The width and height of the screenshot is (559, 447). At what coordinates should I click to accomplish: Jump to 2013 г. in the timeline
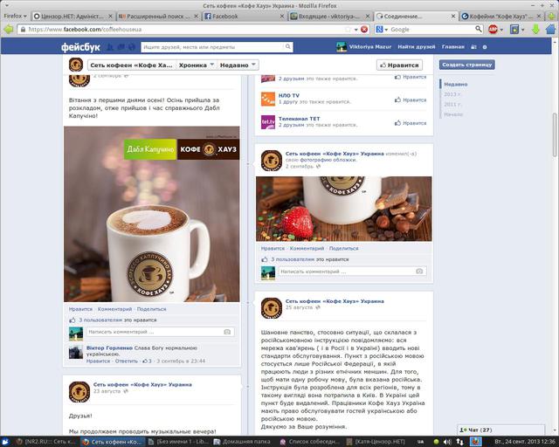tap(452, 94)
